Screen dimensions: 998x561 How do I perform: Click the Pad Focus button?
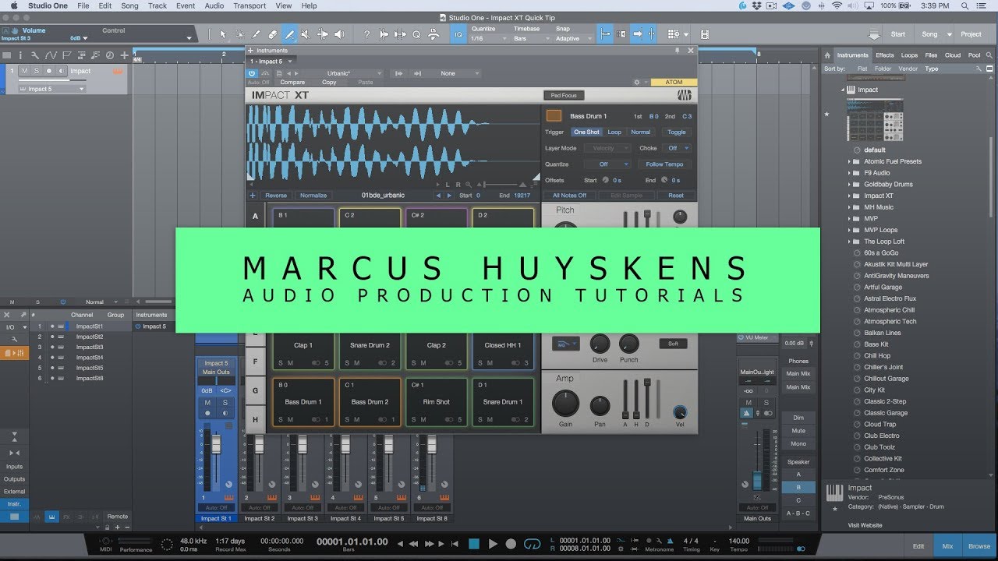click(x=563, y=95)
